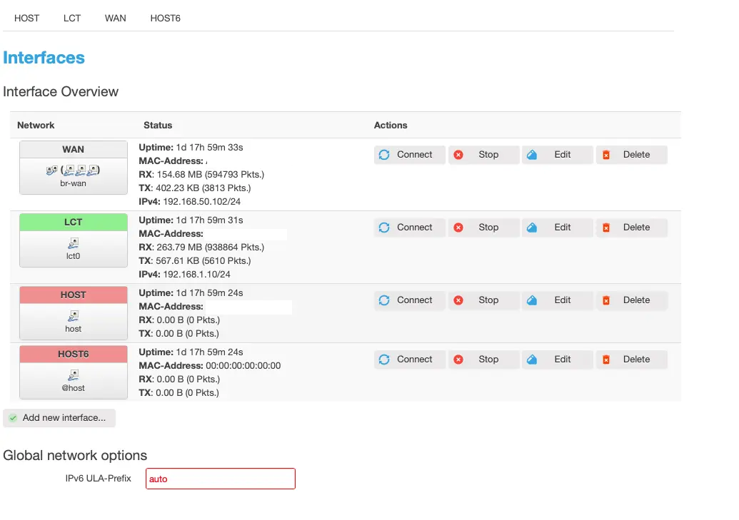The height and width of the screenshot is (520, 739).
Task: Click the IPv6 ULA-Prefix label
Action: tap(98, 479)
